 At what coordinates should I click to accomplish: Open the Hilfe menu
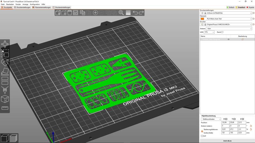coord(43,4)
